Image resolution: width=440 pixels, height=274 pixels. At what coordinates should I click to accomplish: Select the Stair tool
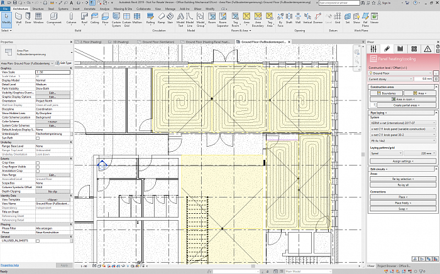tap(170, 18)
